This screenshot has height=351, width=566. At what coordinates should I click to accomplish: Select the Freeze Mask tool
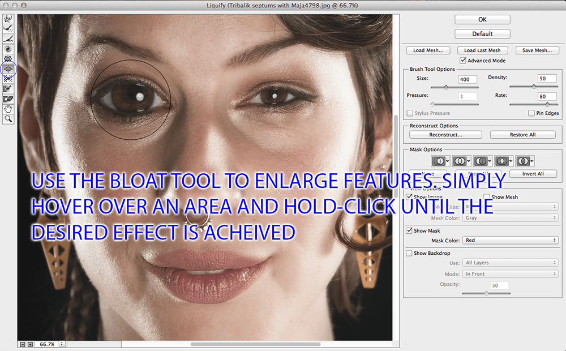pos(8,89)
